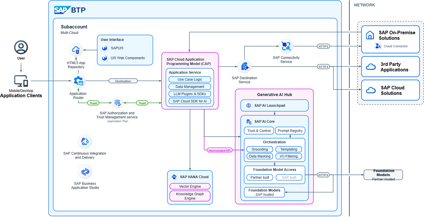Select the Grounding orchestration module
Screen dimensions: 424x217
point(260,149)
